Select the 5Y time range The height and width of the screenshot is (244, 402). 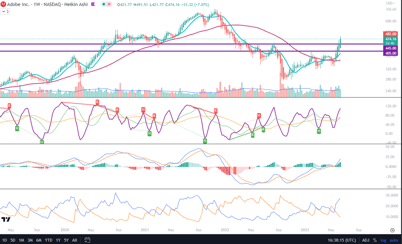(x=66, y=240)
